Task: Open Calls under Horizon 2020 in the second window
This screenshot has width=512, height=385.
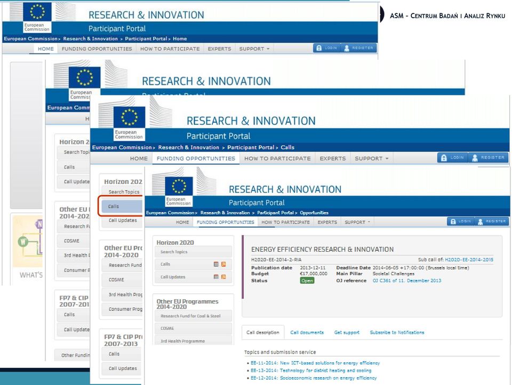Action: tap(74, 167)
